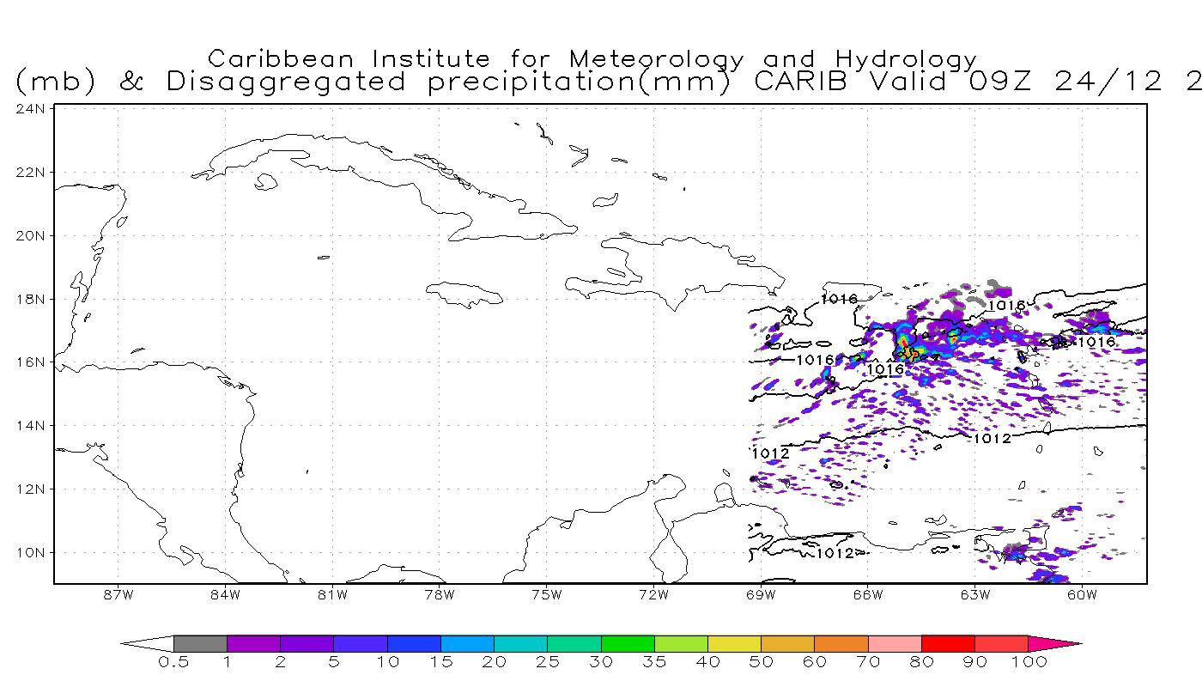Click the Caribbean Institute for Meteorology title

[x=592, y=59]
